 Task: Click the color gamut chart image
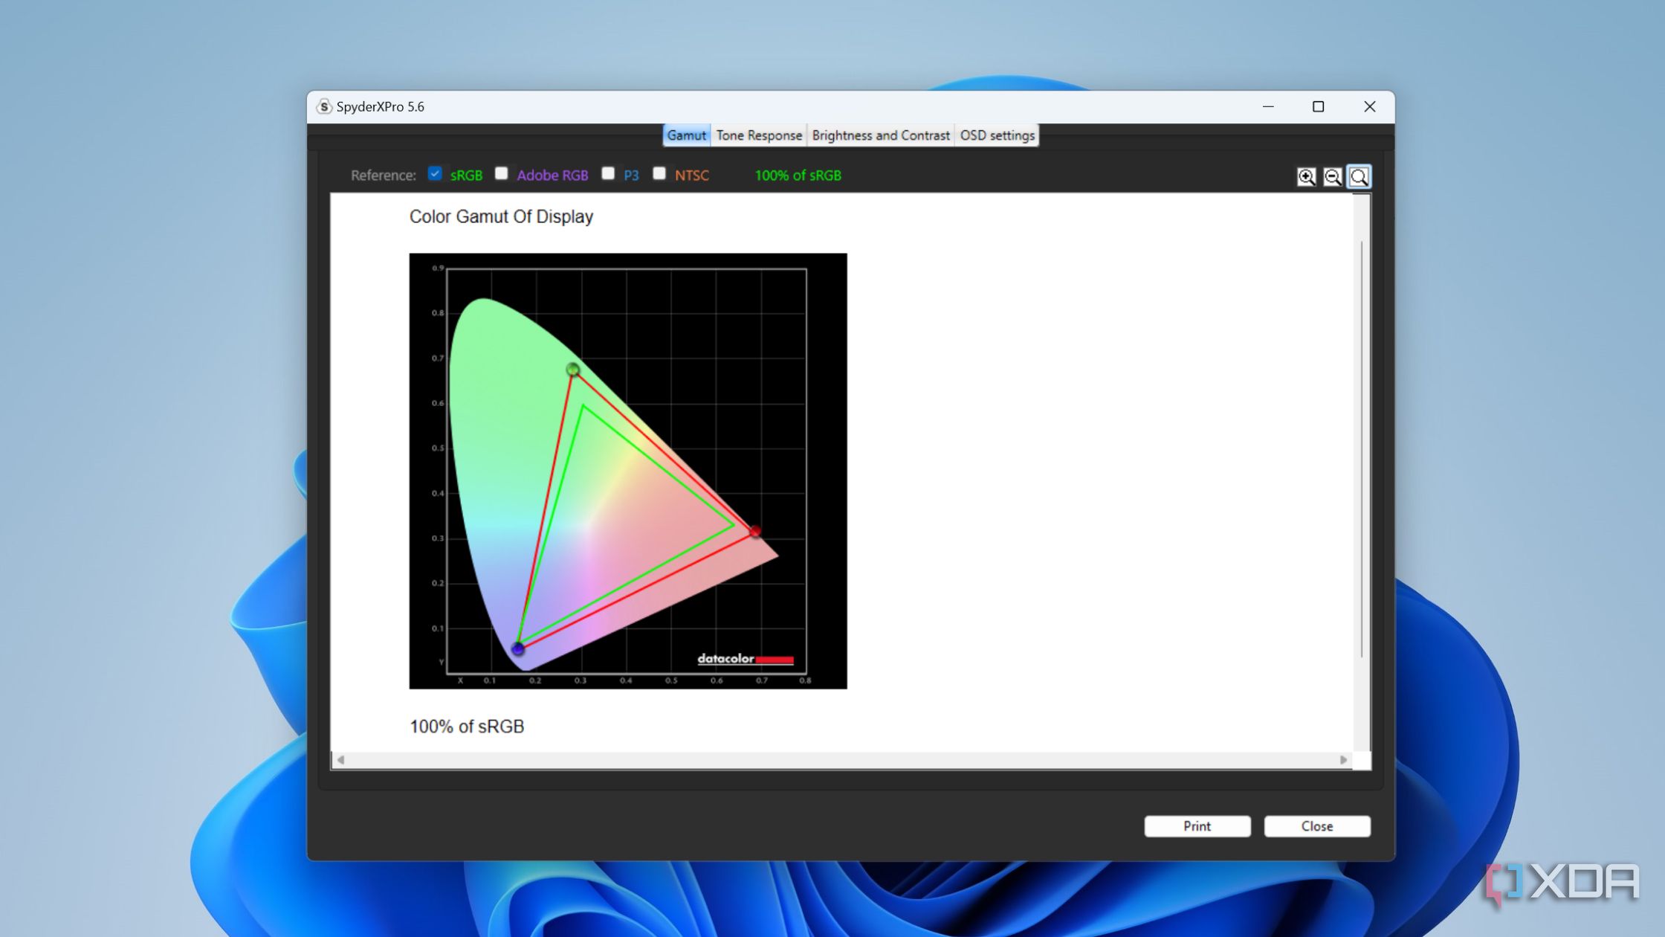pyautogui.click(x=627, y=471)
